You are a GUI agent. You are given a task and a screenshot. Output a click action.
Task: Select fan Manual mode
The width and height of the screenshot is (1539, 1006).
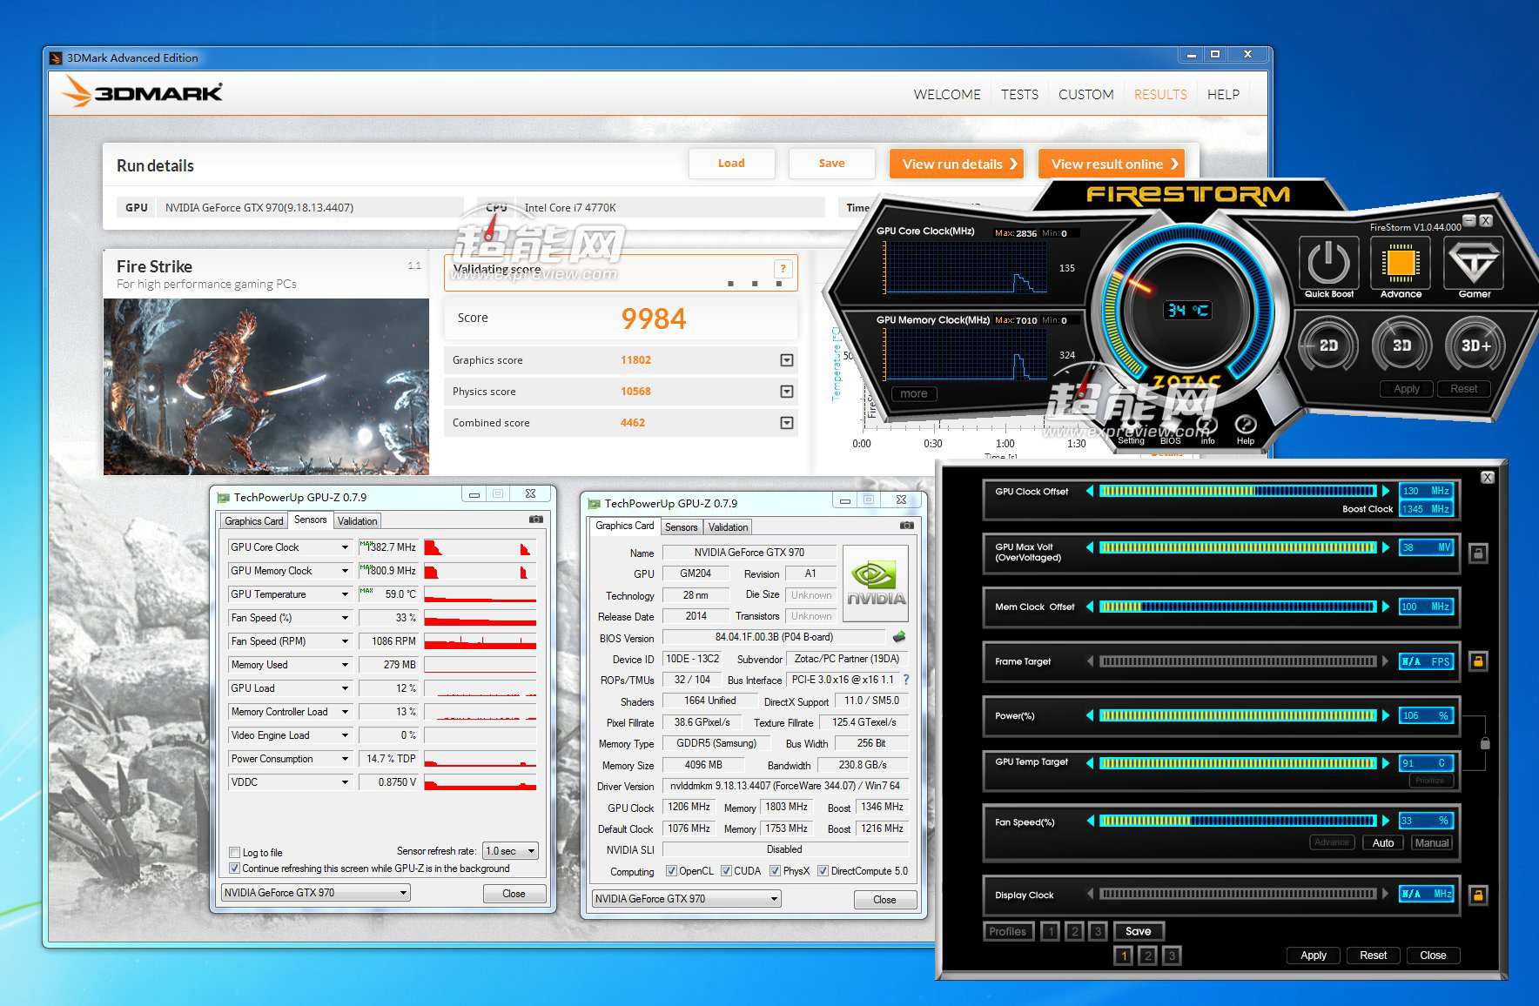1432,842
